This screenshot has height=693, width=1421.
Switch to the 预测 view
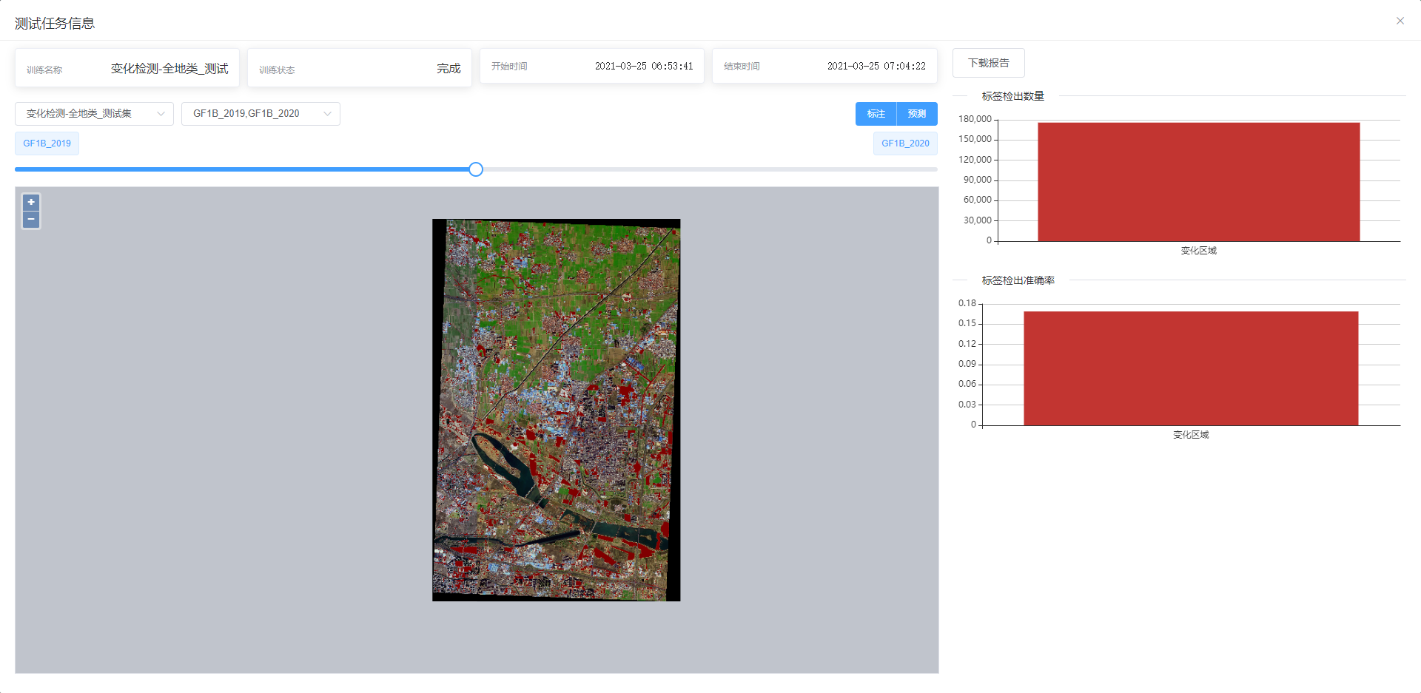coord(917,114)
